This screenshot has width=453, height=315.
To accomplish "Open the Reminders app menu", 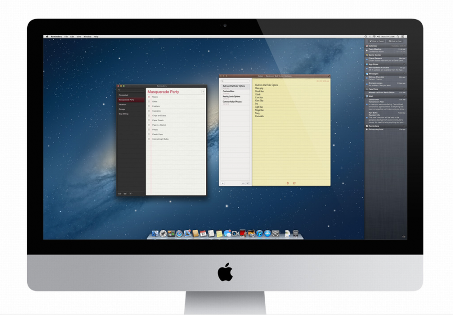I will [x=56, y=37].
